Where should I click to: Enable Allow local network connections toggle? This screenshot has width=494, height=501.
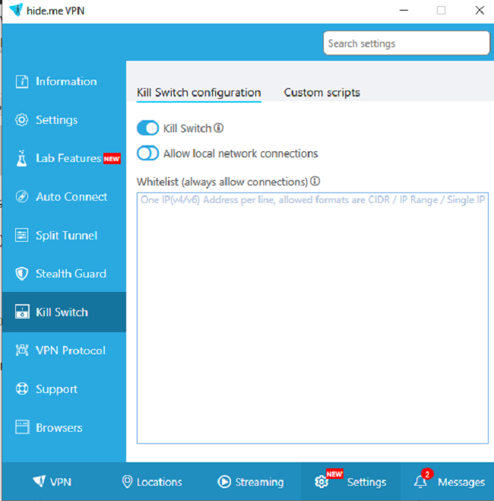pos(147,153)
